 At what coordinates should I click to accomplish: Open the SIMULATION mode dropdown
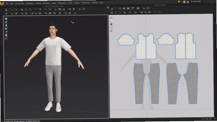pos(204,1)
